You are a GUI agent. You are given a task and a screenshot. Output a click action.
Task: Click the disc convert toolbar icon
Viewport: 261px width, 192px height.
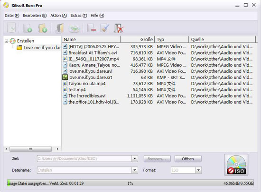point(74,28)
